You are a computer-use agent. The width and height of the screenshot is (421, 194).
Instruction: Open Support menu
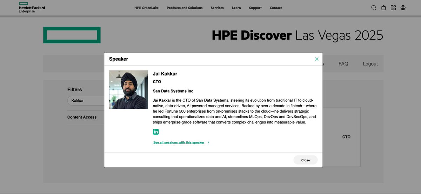[255, 8]
